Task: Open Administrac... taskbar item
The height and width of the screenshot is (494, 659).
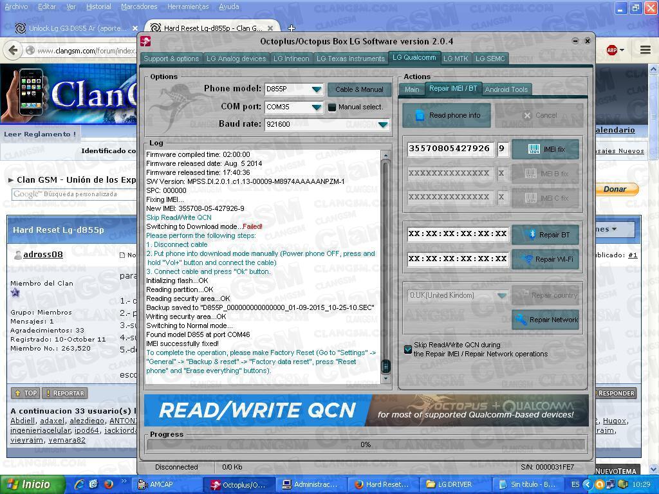Action: [x=310, y=484]
